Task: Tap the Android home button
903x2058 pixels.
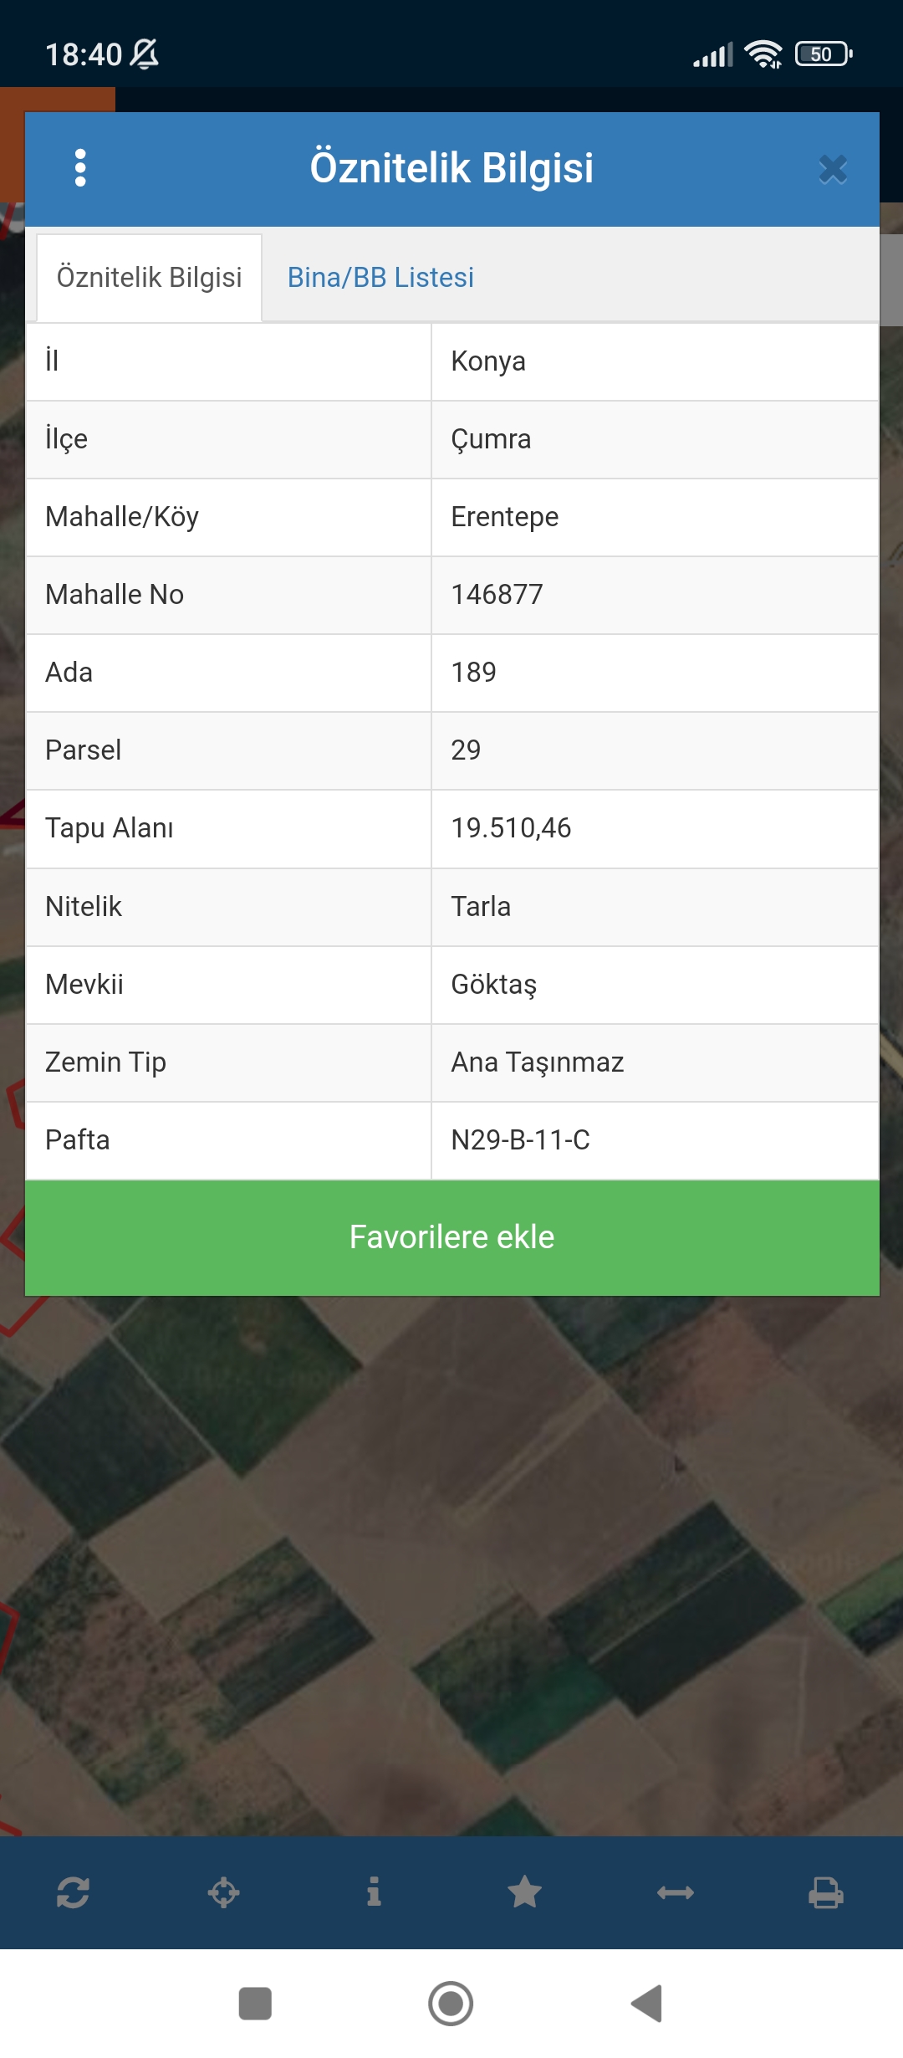Action: pyautogui.click(x=451, y=2004)
